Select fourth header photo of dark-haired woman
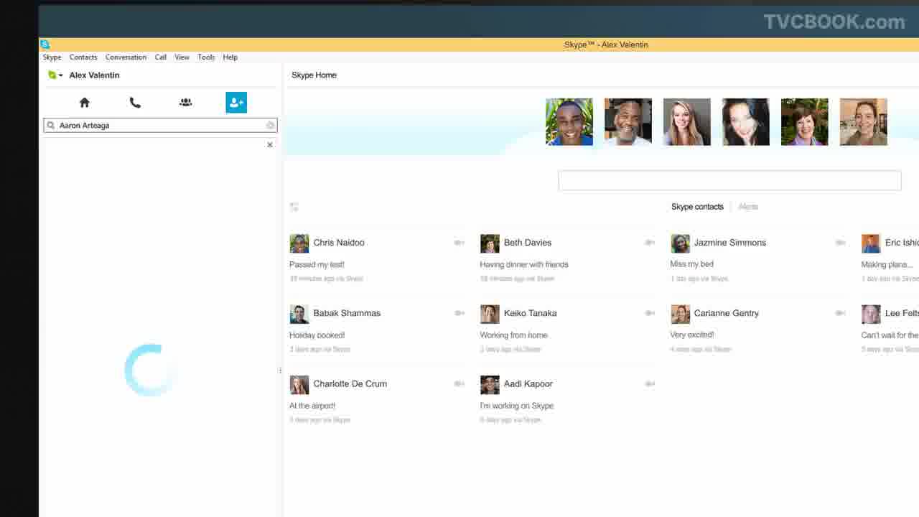This screenshot has width=919, height=517. [x=746, y=122]
